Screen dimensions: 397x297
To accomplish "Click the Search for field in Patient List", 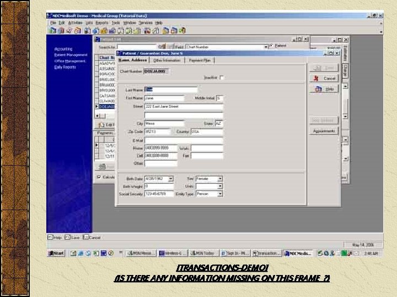I will [137, 47].
